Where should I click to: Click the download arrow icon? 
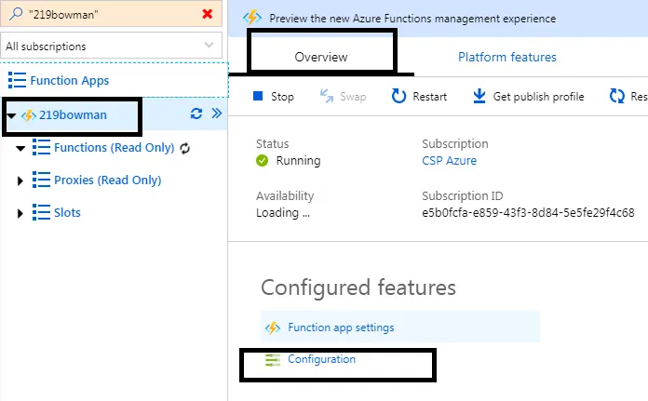(479, 96)
